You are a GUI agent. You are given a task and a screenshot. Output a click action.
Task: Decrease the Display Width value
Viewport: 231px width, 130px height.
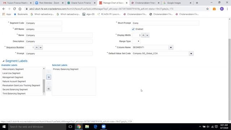[x=147, y=35]
